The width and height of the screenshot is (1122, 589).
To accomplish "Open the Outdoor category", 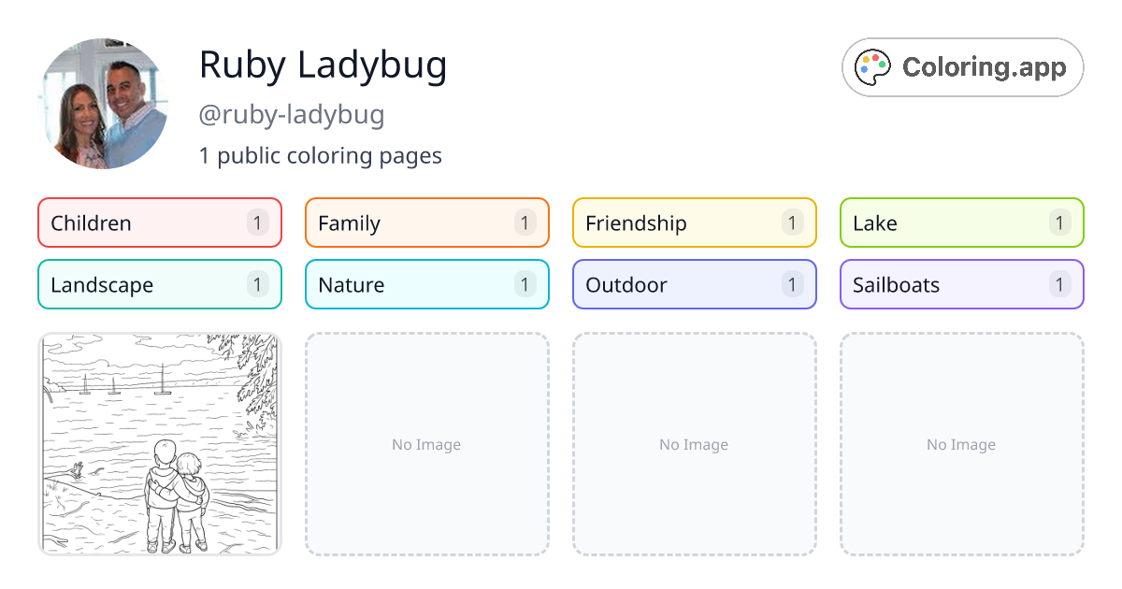I will pos(694,284).
